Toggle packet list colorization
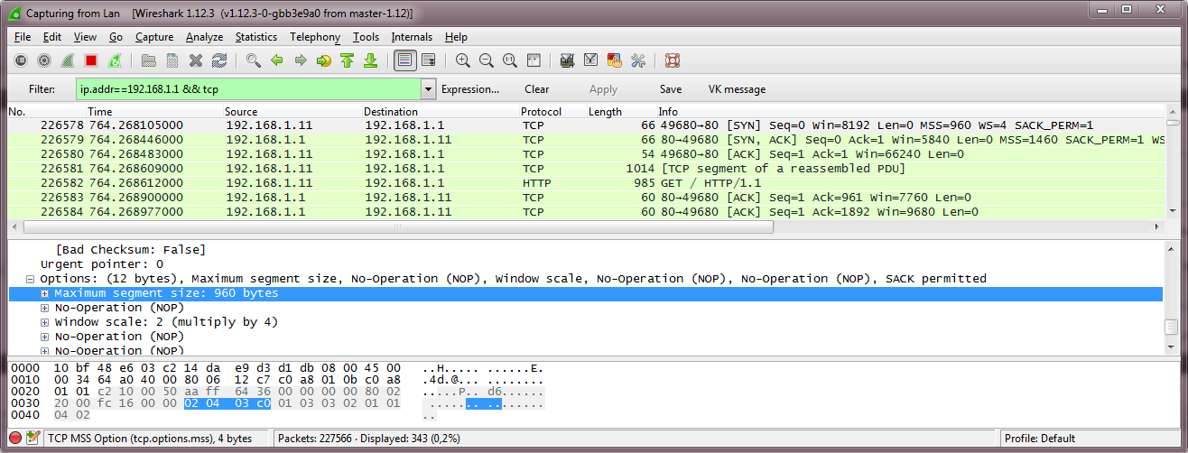 click(x=404, y=60)
